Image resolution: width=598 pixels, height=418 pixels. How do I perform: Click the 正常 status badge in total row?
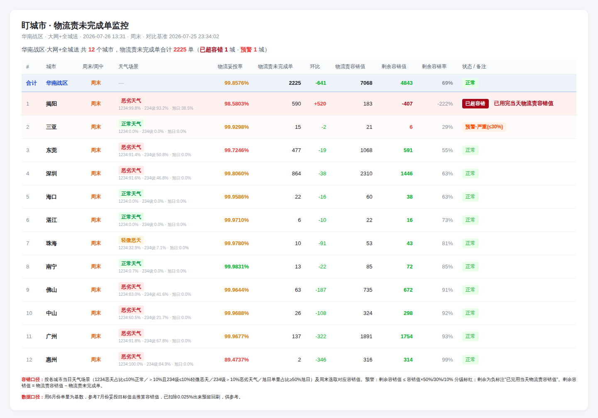pyautogui.click(x=470, y=83)
